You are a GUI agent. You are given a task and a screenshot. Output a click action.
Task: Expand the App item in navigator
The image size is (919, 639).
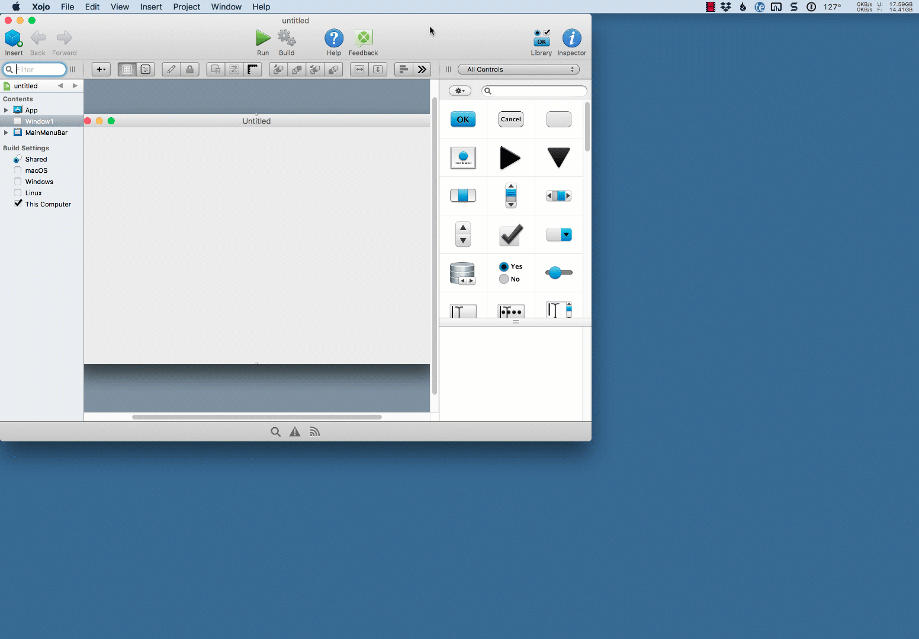pos(7,111)
